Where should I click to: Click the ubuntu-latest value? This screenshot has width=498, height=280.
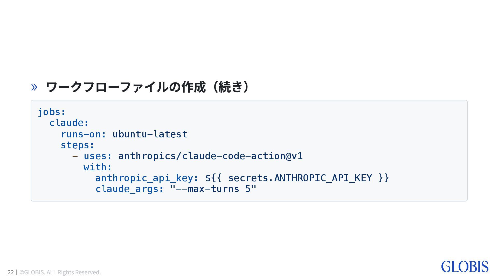point(150,134)
